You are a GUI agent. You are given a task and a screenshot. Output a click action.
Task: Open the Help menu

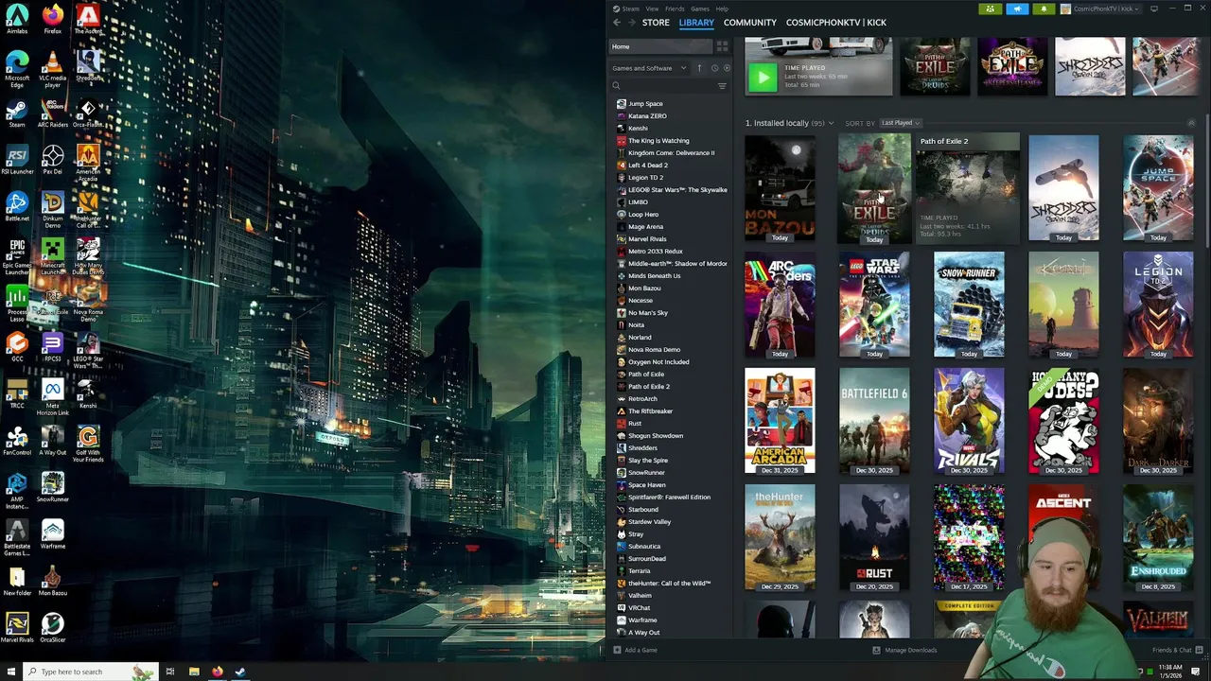(x=722, y=9)
